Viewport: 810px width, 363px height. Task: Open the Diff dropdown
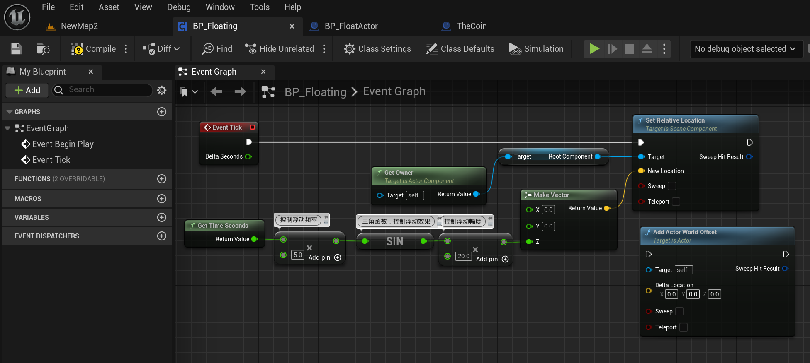[x=161, y=49]
